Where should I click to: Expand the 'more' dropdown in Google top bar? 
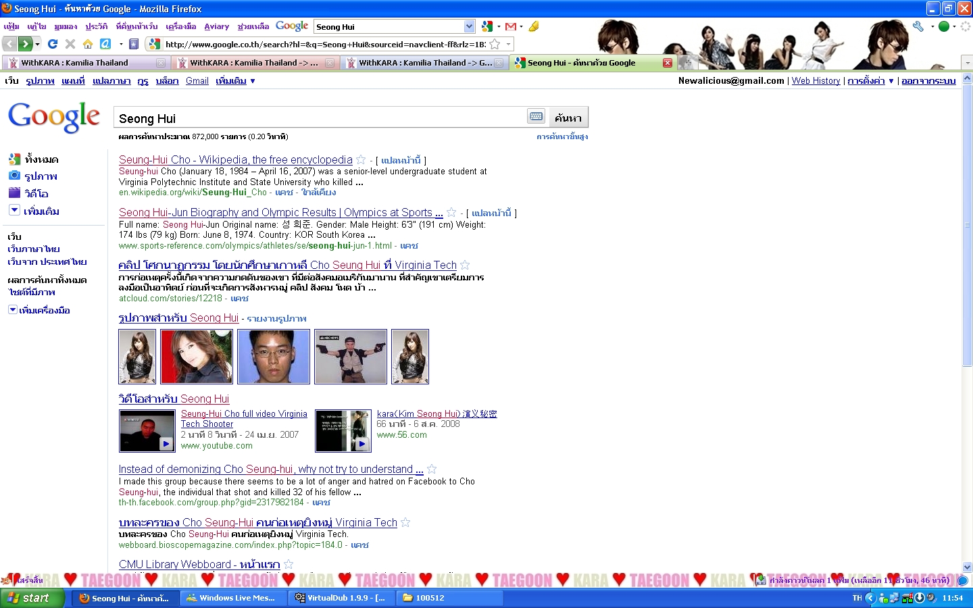(x=235, y=80)
